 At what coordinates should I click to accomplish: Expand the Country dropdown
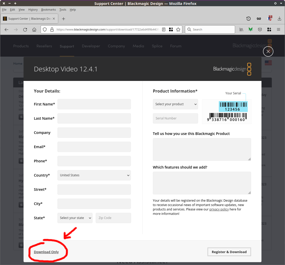[94, 175]
